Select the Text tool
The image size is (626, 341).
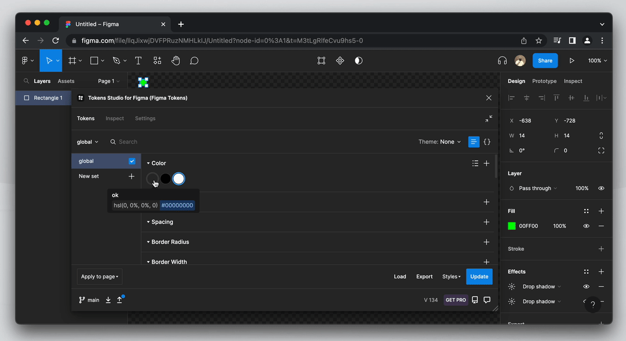point(138,60)
